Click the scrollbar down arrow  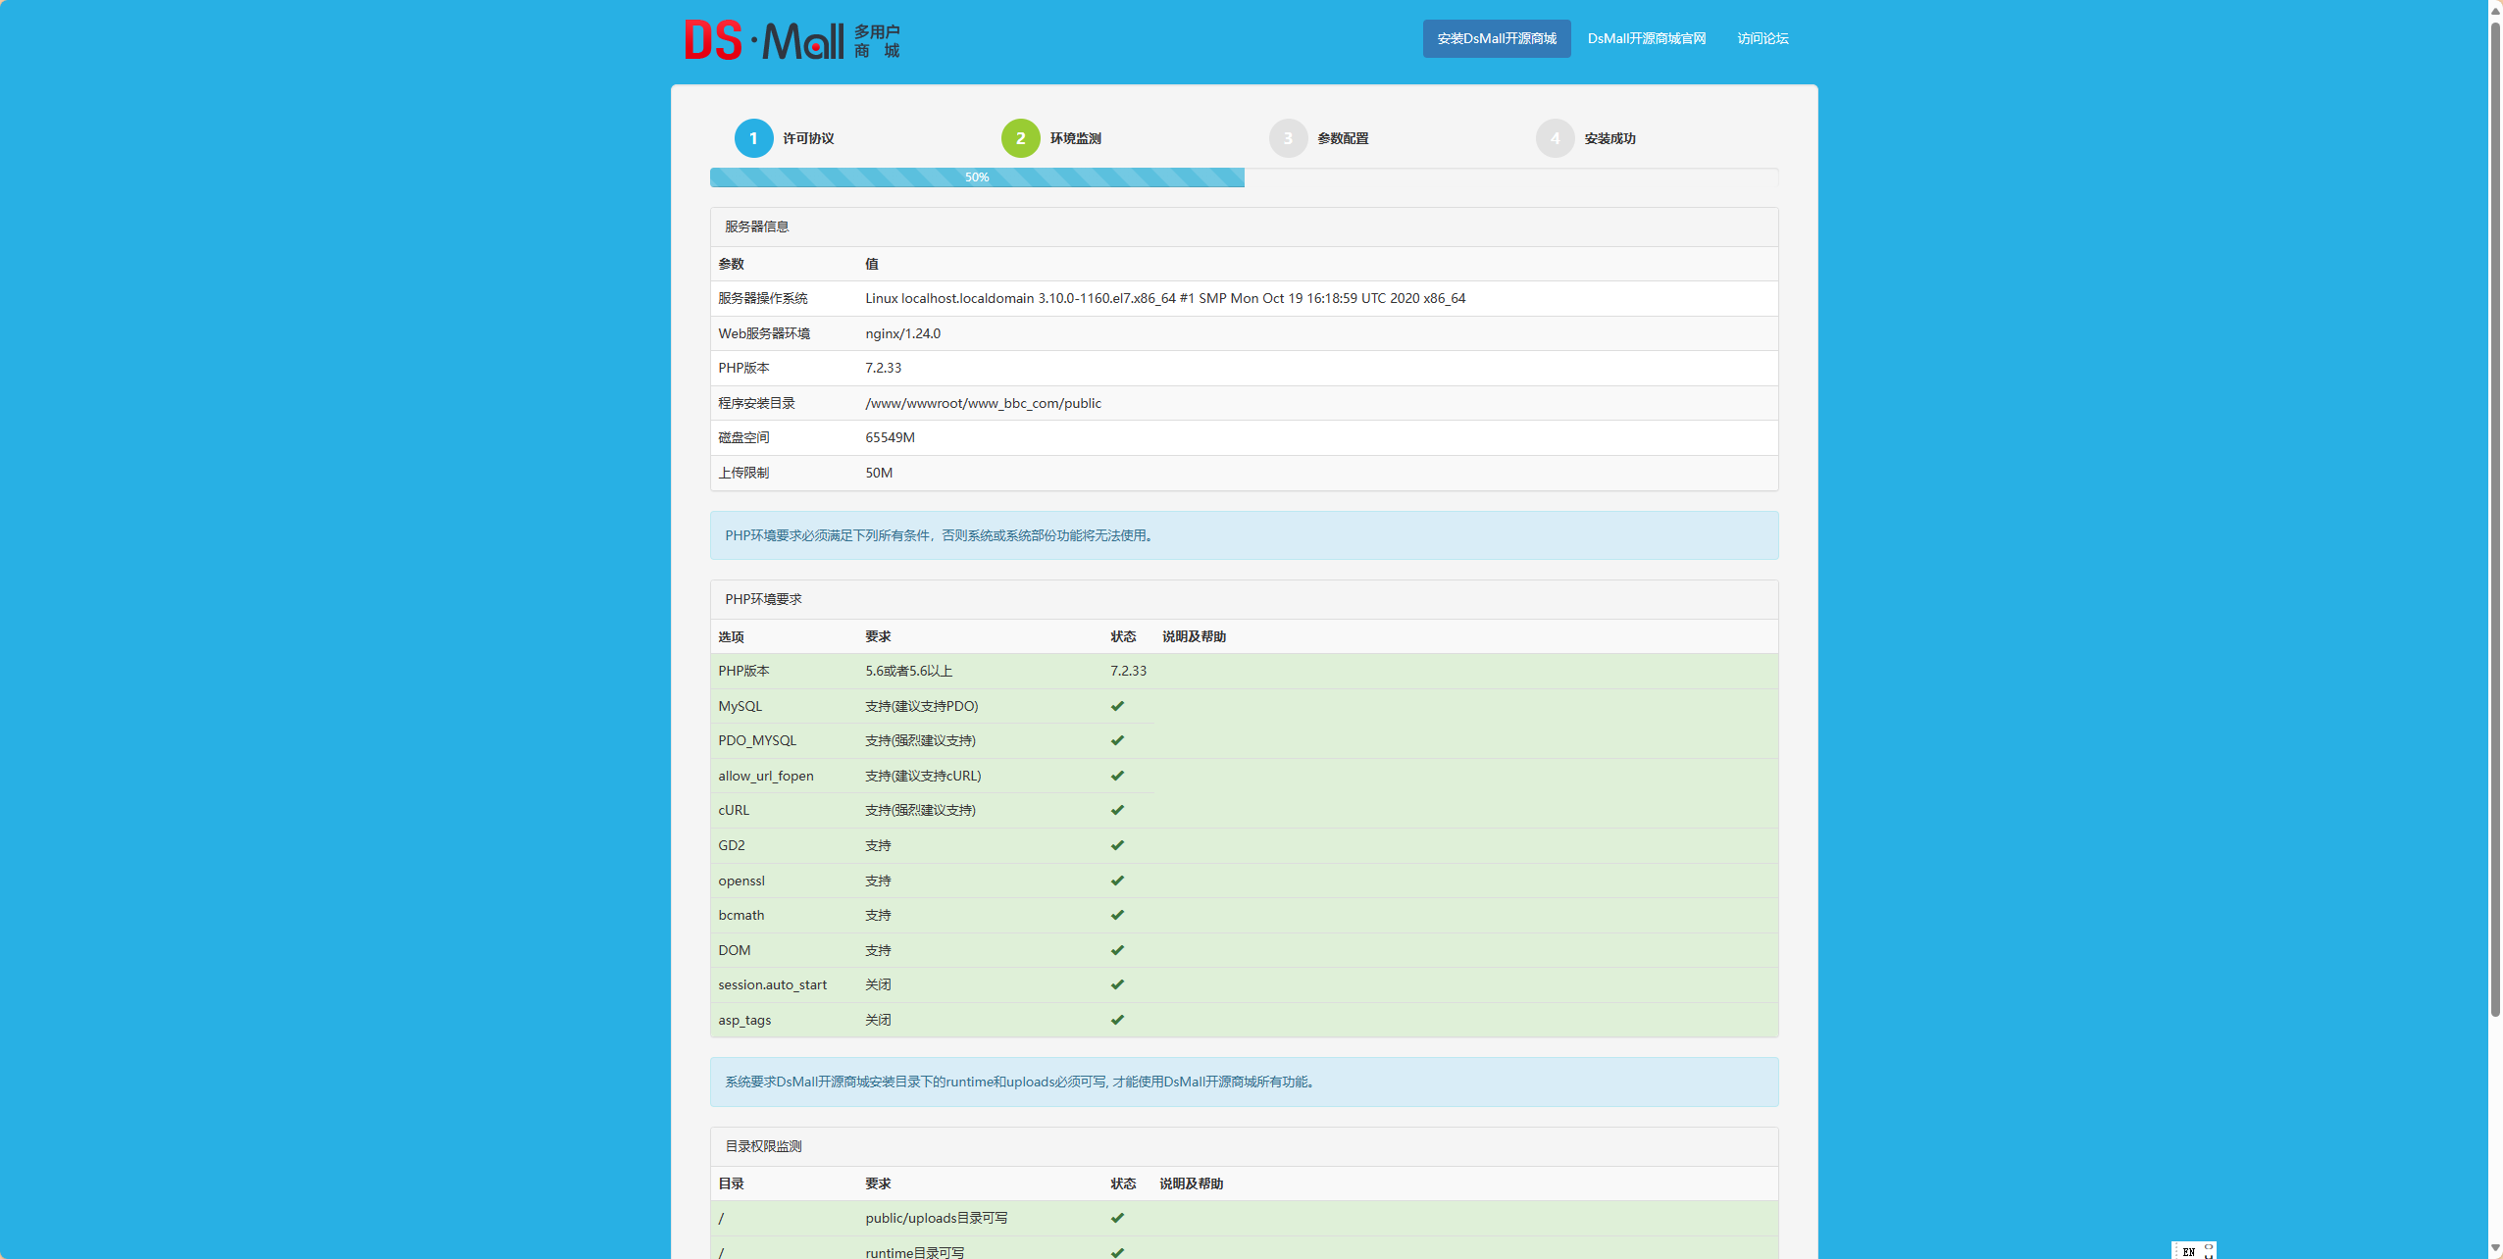pos(2495,1249)
